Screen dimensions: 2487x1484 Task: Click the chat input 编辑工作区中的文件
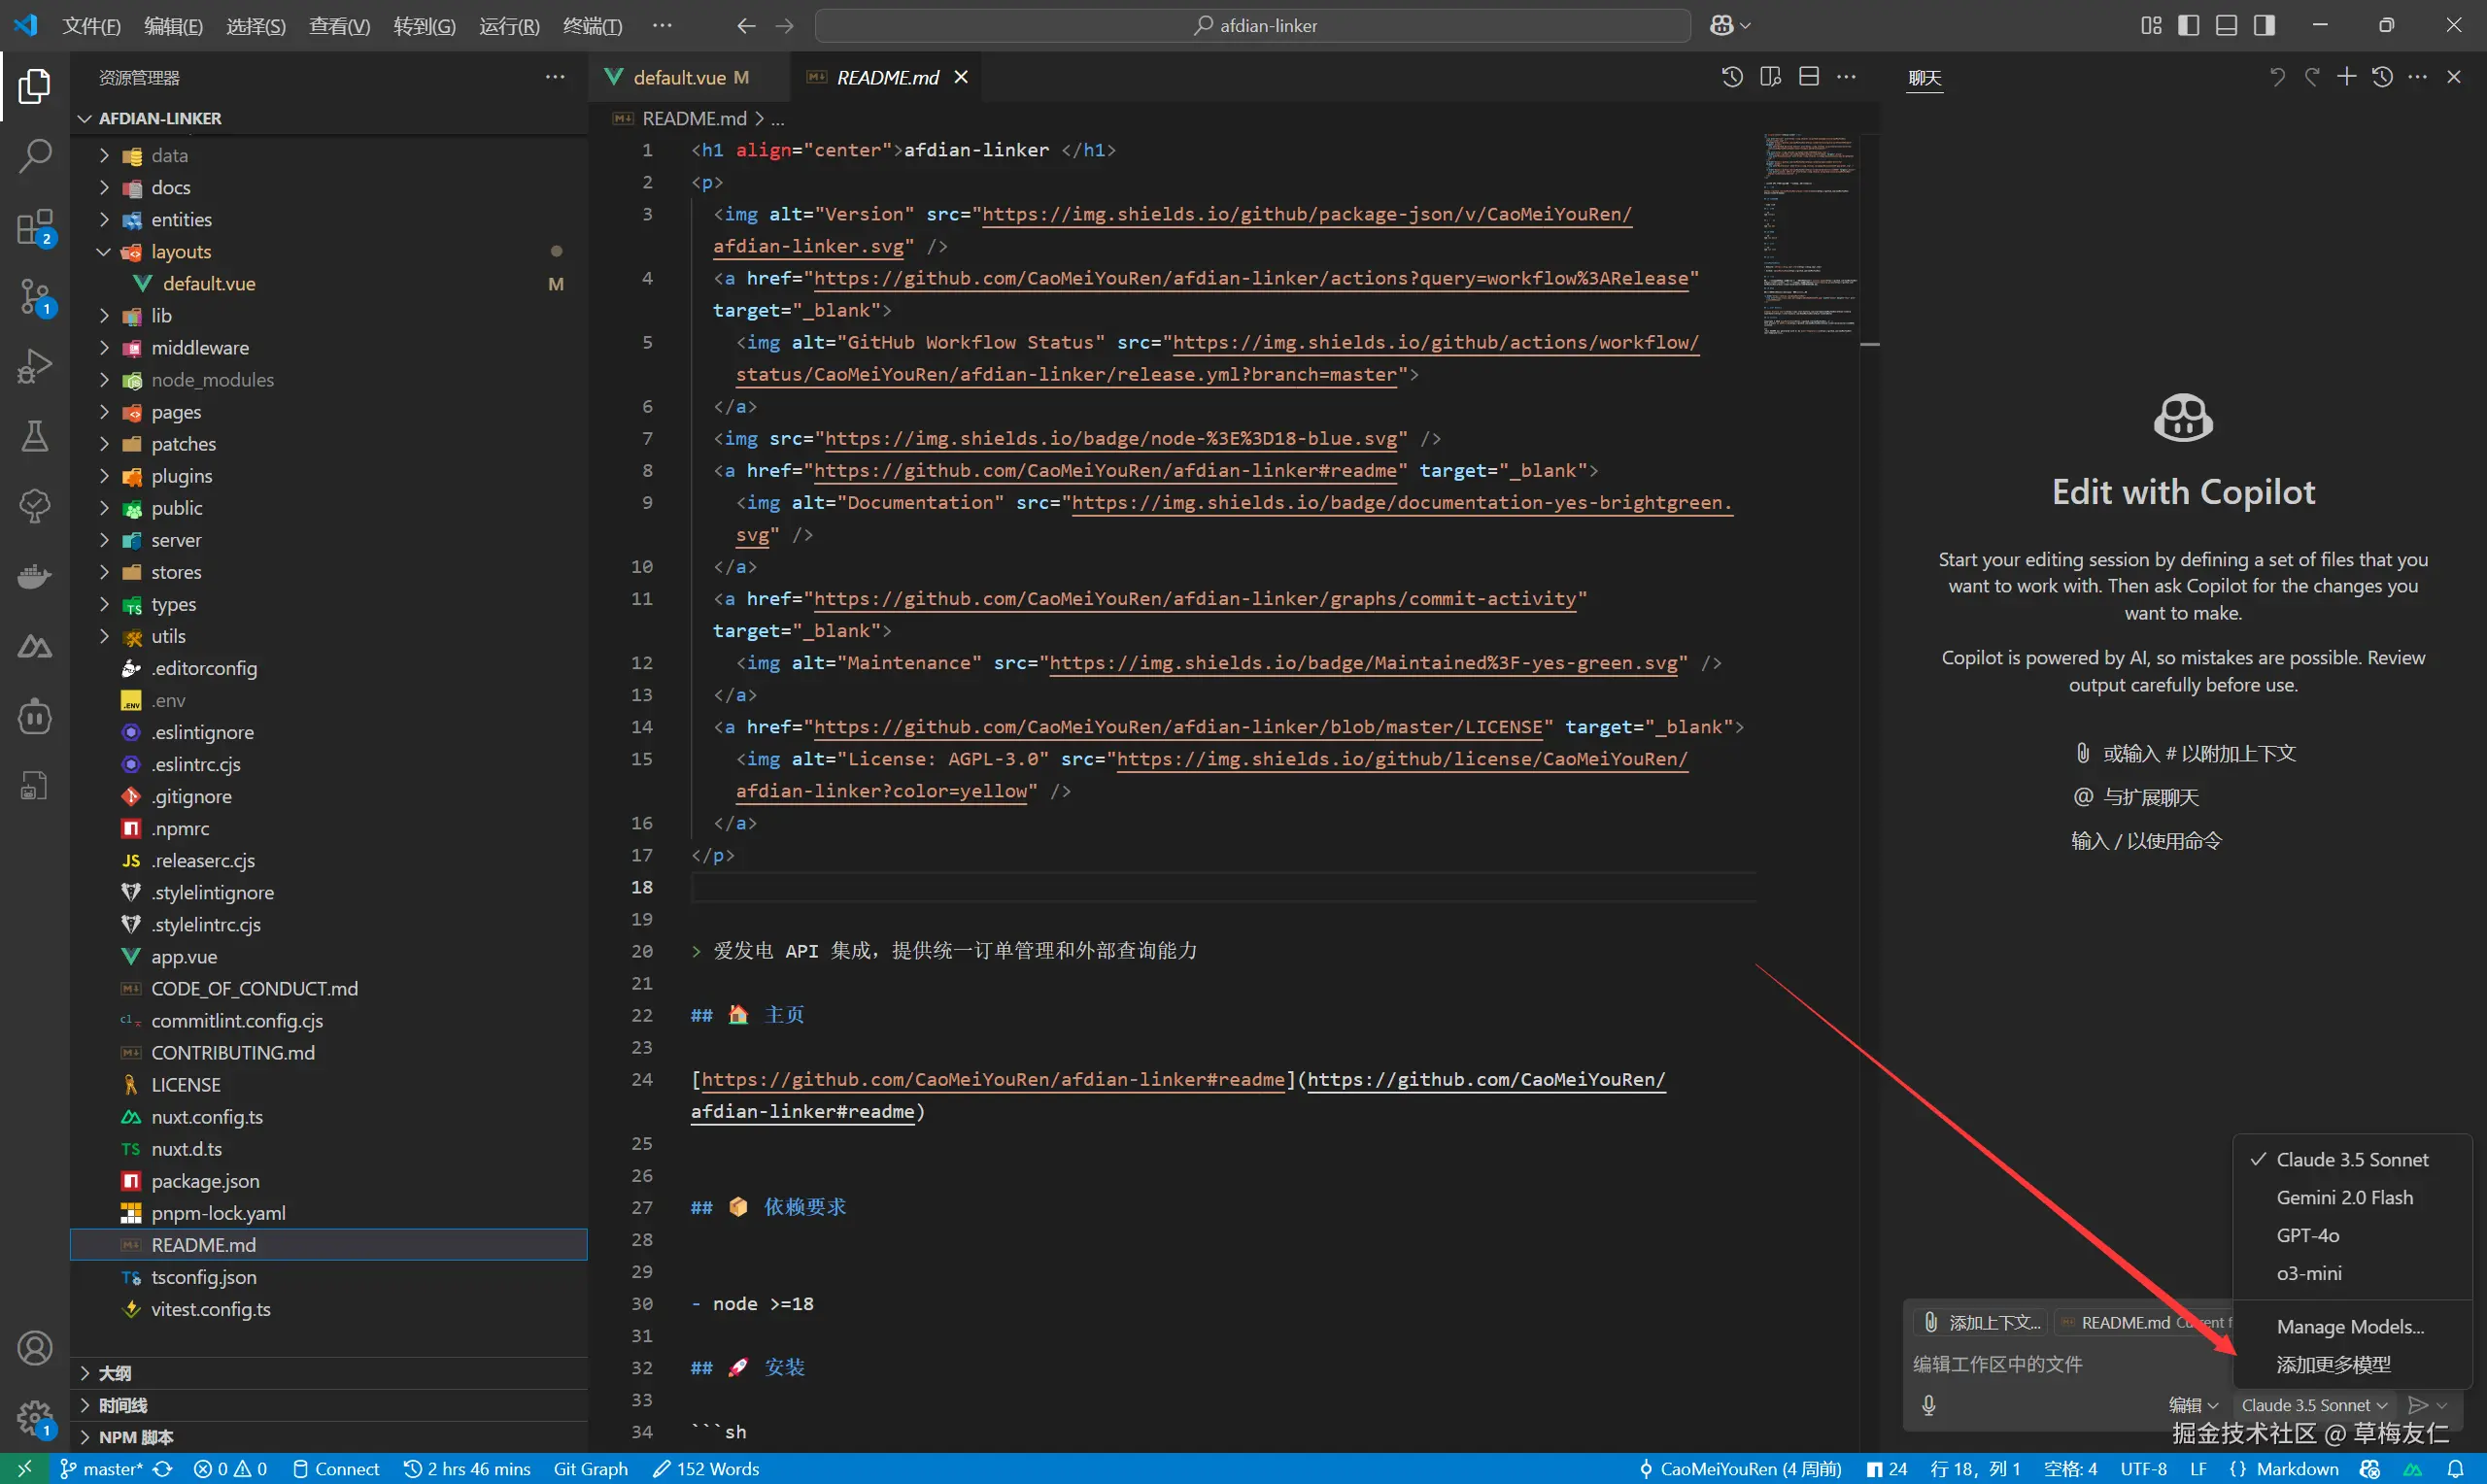pos(2070,1364)
